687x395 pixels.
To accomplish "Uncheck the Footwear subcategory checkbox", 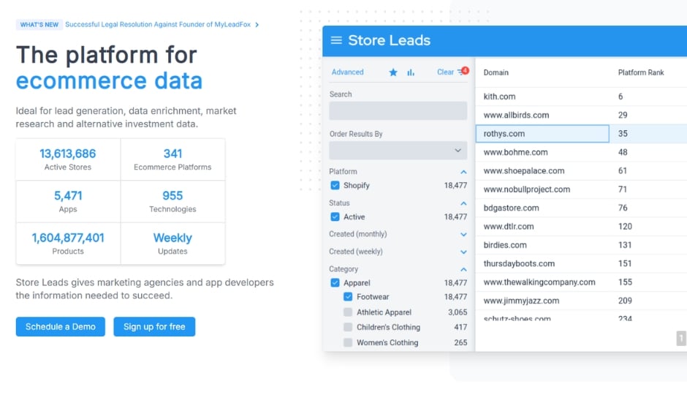I will [x=348, y=297].
